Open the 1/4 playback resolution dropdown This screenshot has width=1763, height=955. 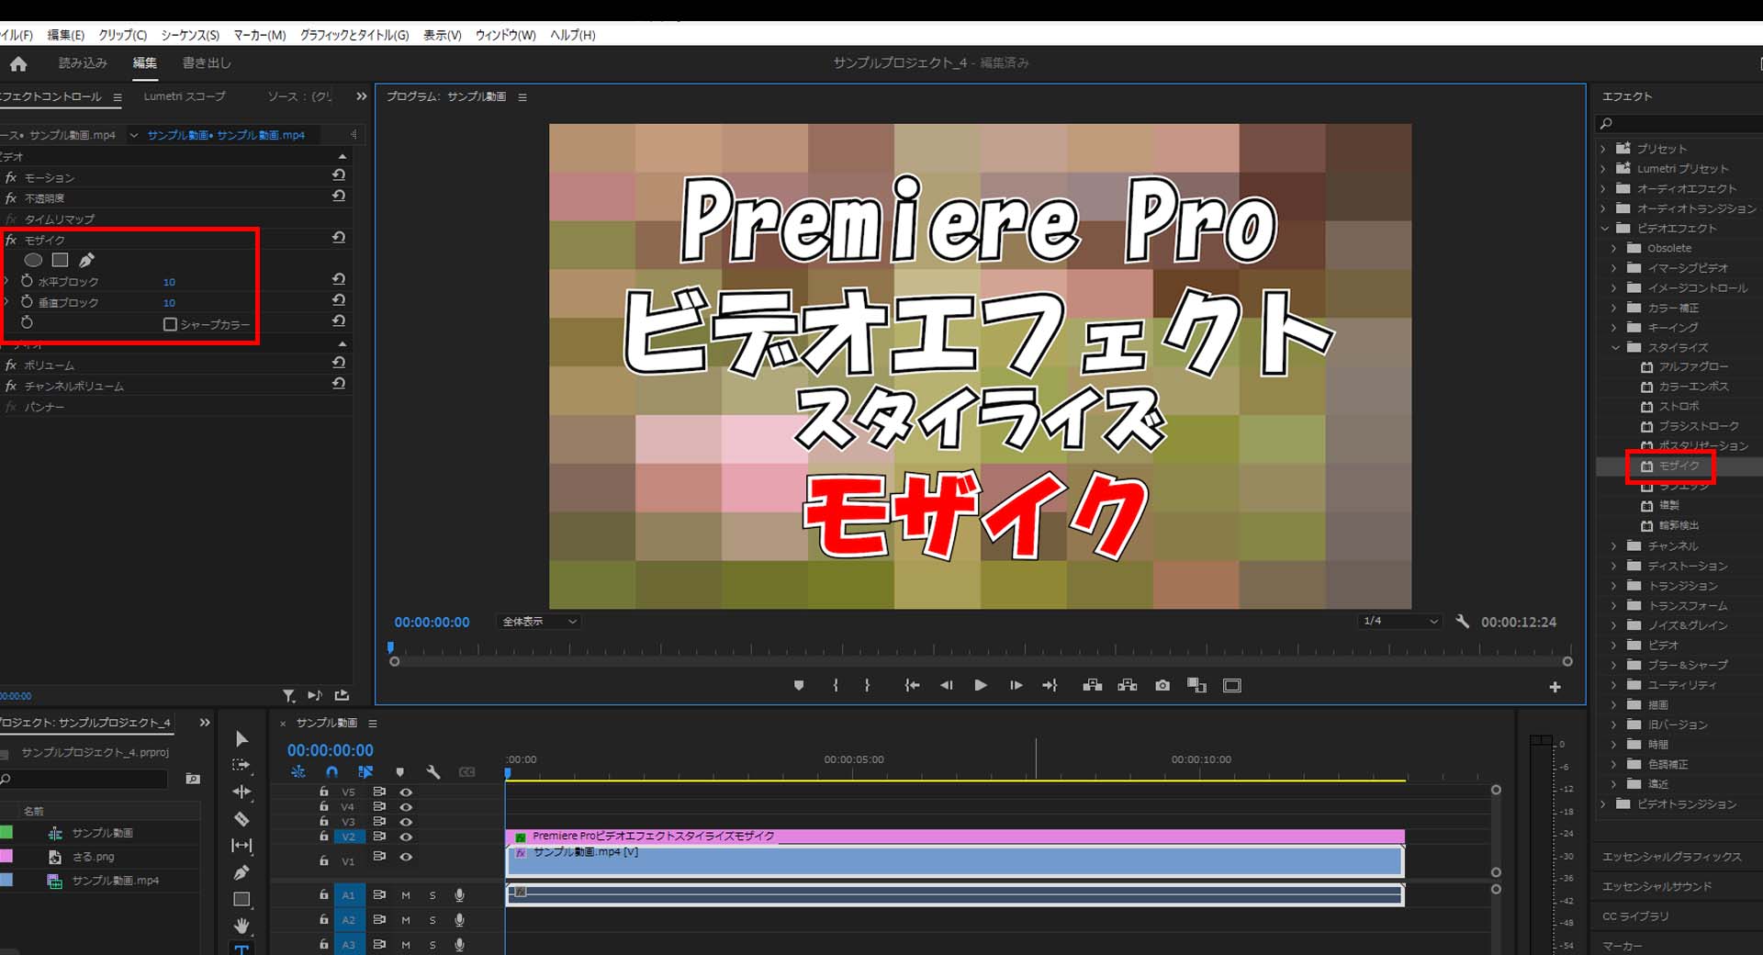(x=1400, y=622)
